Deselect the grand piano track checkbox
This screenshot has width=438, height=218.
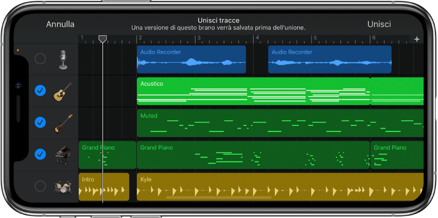pyautogui.click(x=41, y=154)
